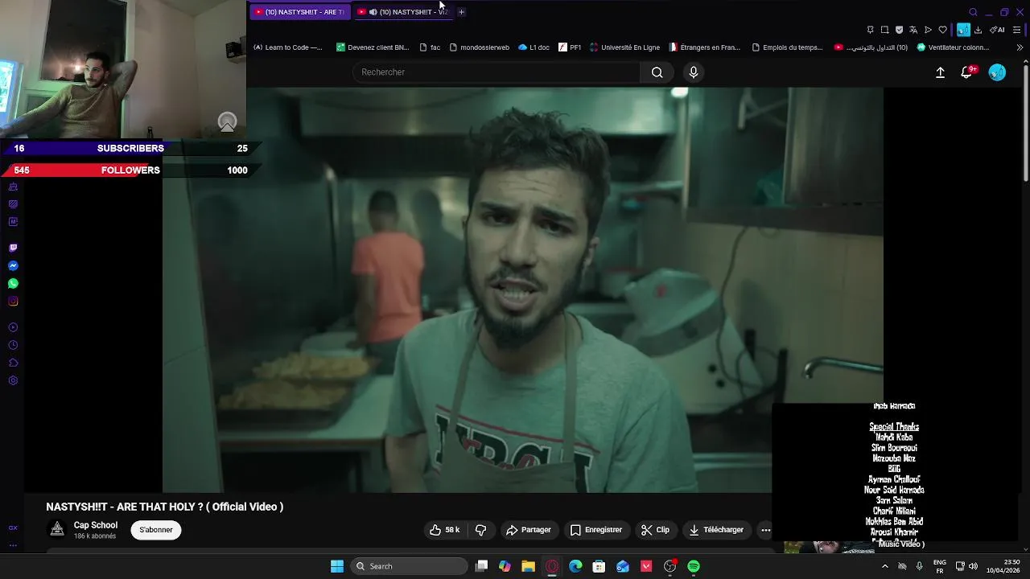The height and width of the screenshot is (579, 1030).
Task: Open Extensions cube icon in sidebar
Action: pyautogui.click(x=13, y=363)
